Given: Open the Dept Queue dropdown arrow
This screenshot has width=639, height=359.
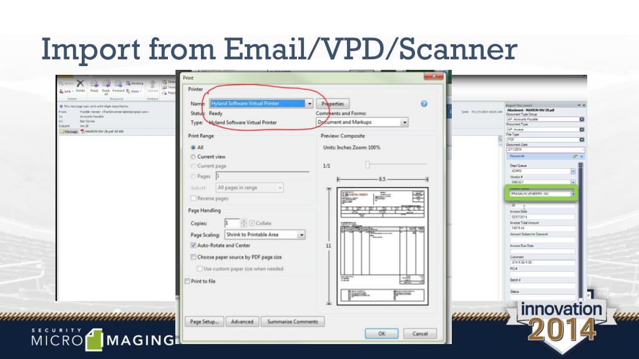Looking at the screenshot, I should click(x=573, y=171).
